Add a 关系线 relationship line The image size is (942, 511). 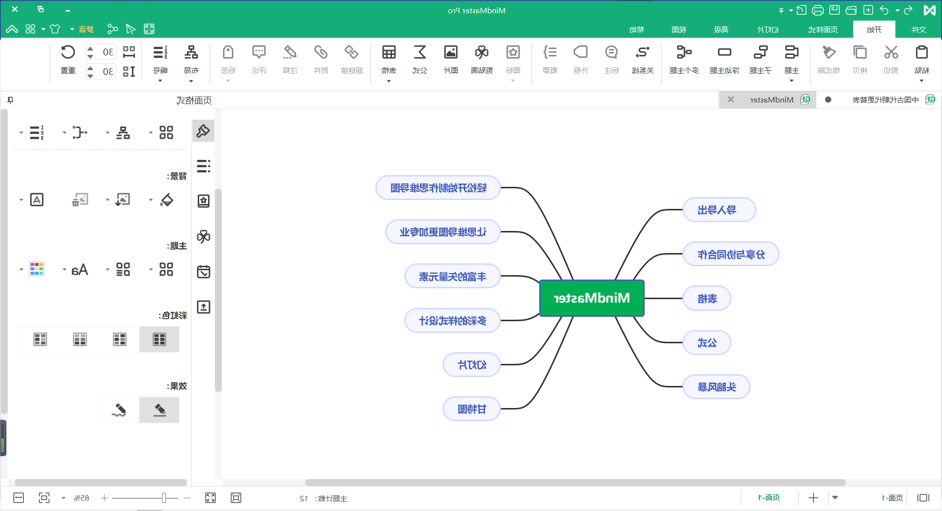tap(643, 59)
